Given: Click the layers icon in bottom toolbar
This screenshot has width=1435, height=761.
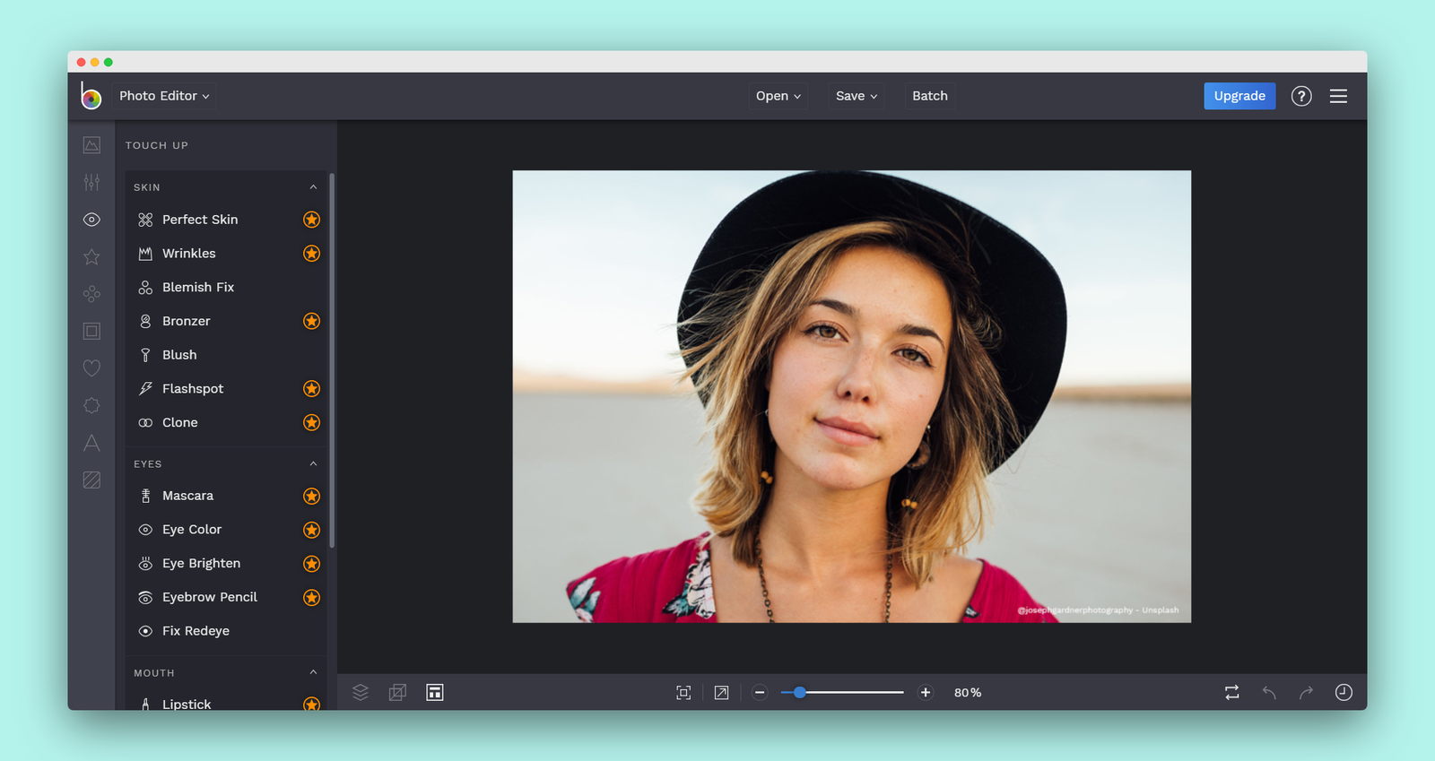Looking at the screenshot, I should [361, 692].
